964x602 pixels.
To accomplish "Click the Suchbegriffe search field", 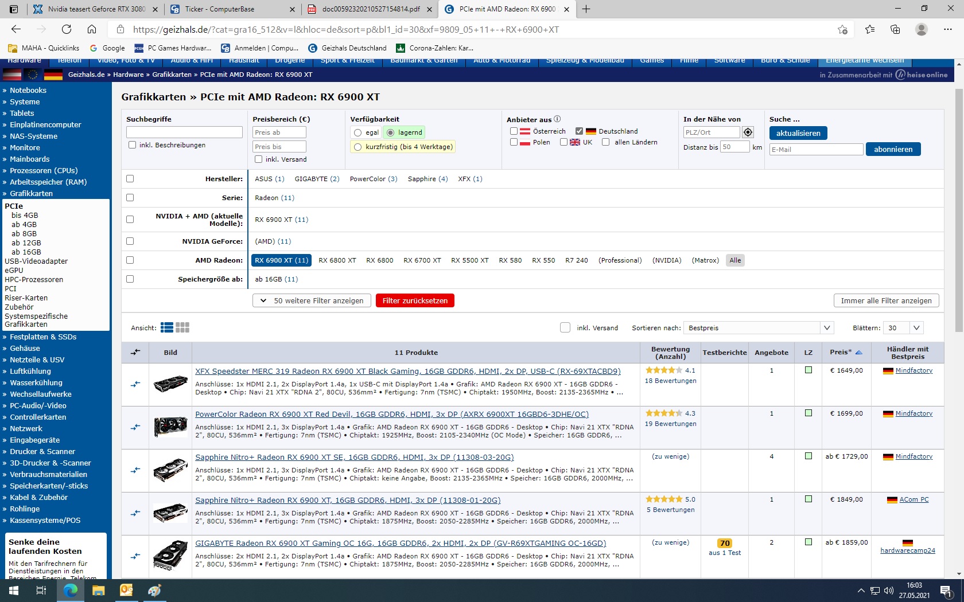I will pyautogui.click(x=184, y=132).
